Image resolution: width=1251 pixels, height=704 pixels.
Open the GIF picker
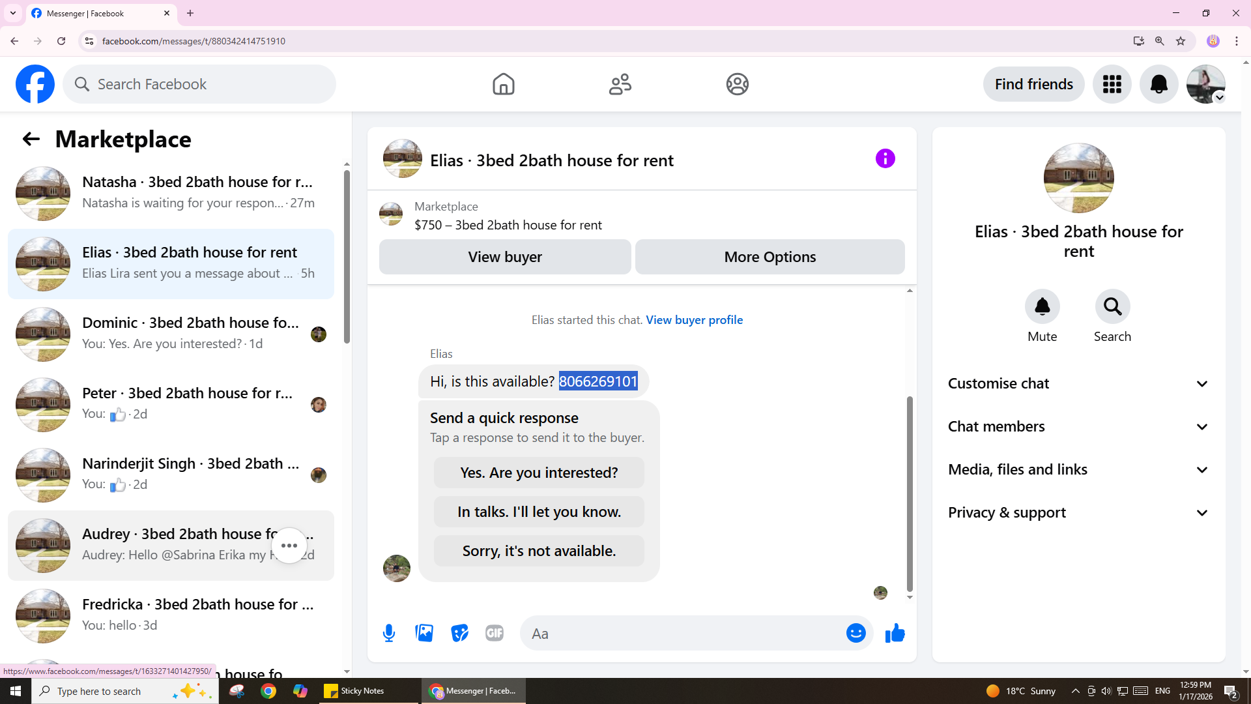[x=495, y=633]
